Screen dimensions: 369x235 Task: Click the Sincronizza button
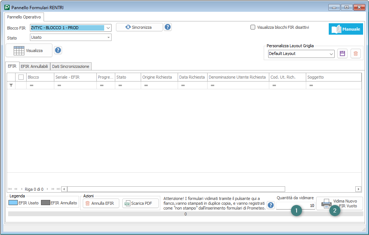pos(139,27)
